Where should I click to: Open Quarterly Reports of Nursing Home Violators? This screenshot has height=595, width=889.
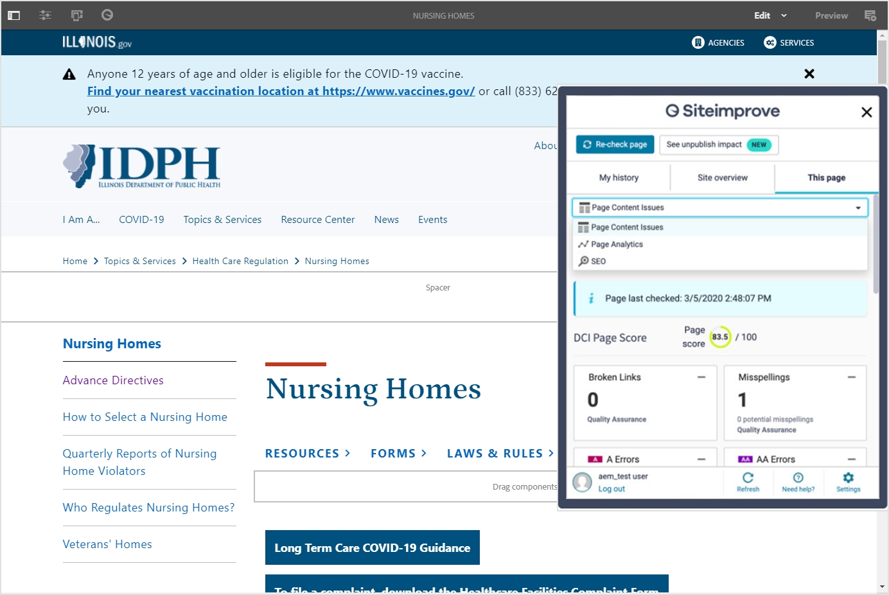[x=140, y=462]
